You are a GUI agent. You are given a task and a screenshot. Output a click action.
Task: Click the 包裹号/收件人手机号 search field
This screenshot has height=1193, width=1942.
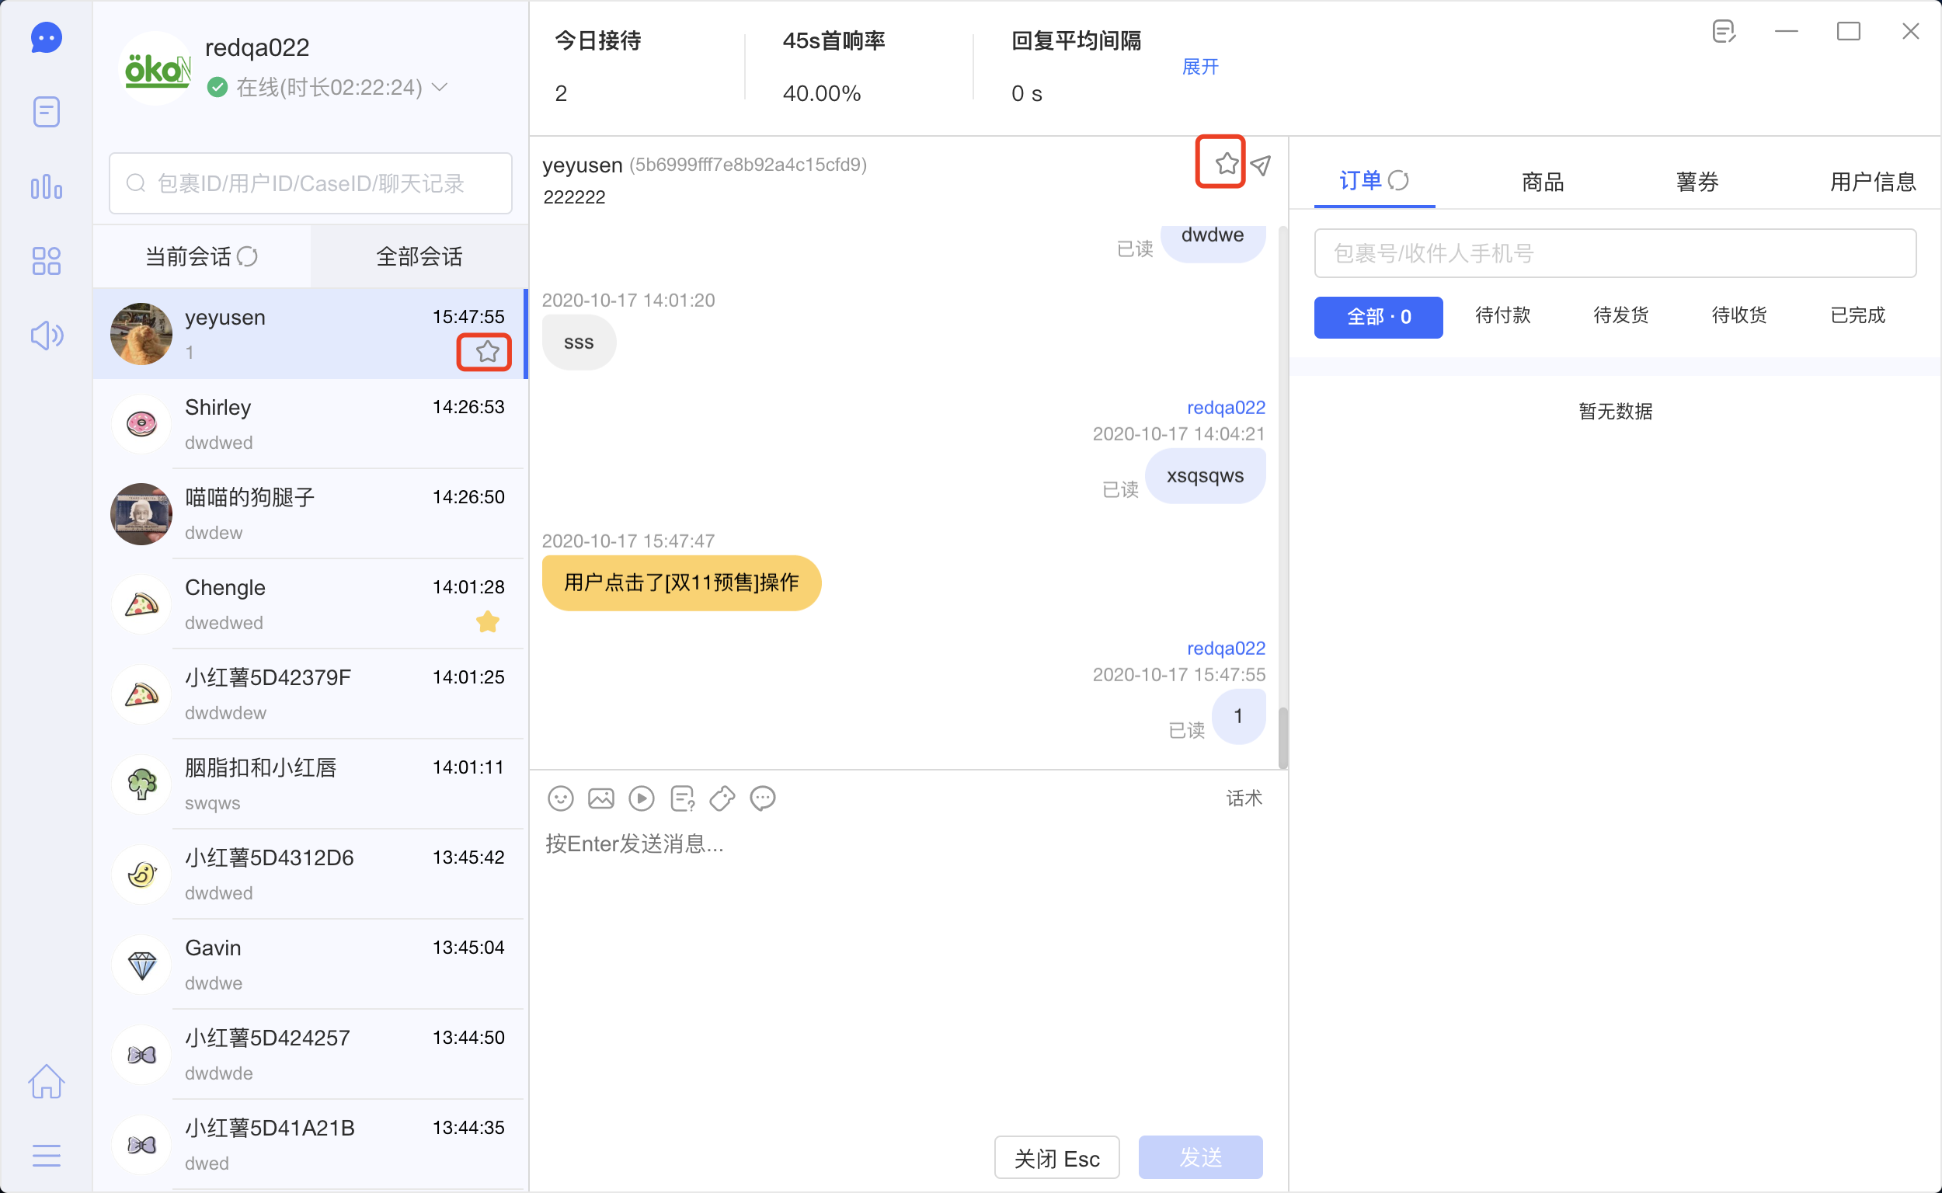(x=1614, y=253)
